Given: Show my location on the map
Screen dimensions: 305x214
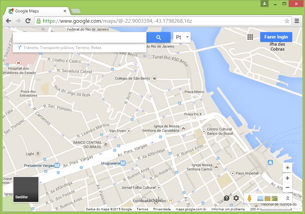Looking at the screenshot, I should [x=287, y=168].
